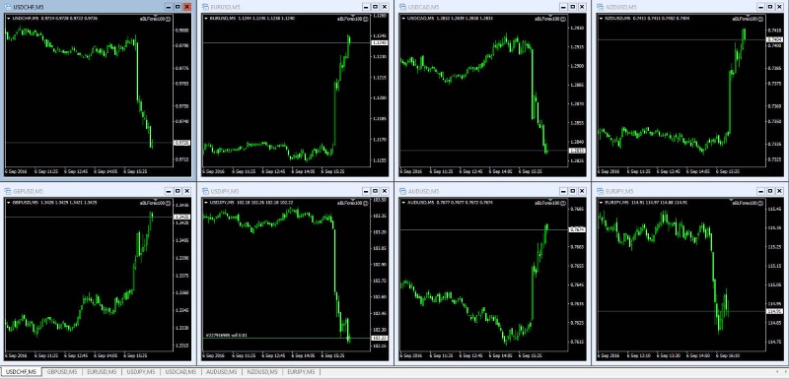
Task: Click the USDJPY,M5 chart window title icon
Action: click(205, 191)
